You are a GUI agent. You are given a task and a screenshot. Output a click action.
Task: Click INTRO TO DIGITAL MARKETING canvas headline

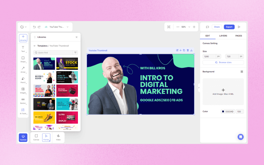[x=161, y=85]
